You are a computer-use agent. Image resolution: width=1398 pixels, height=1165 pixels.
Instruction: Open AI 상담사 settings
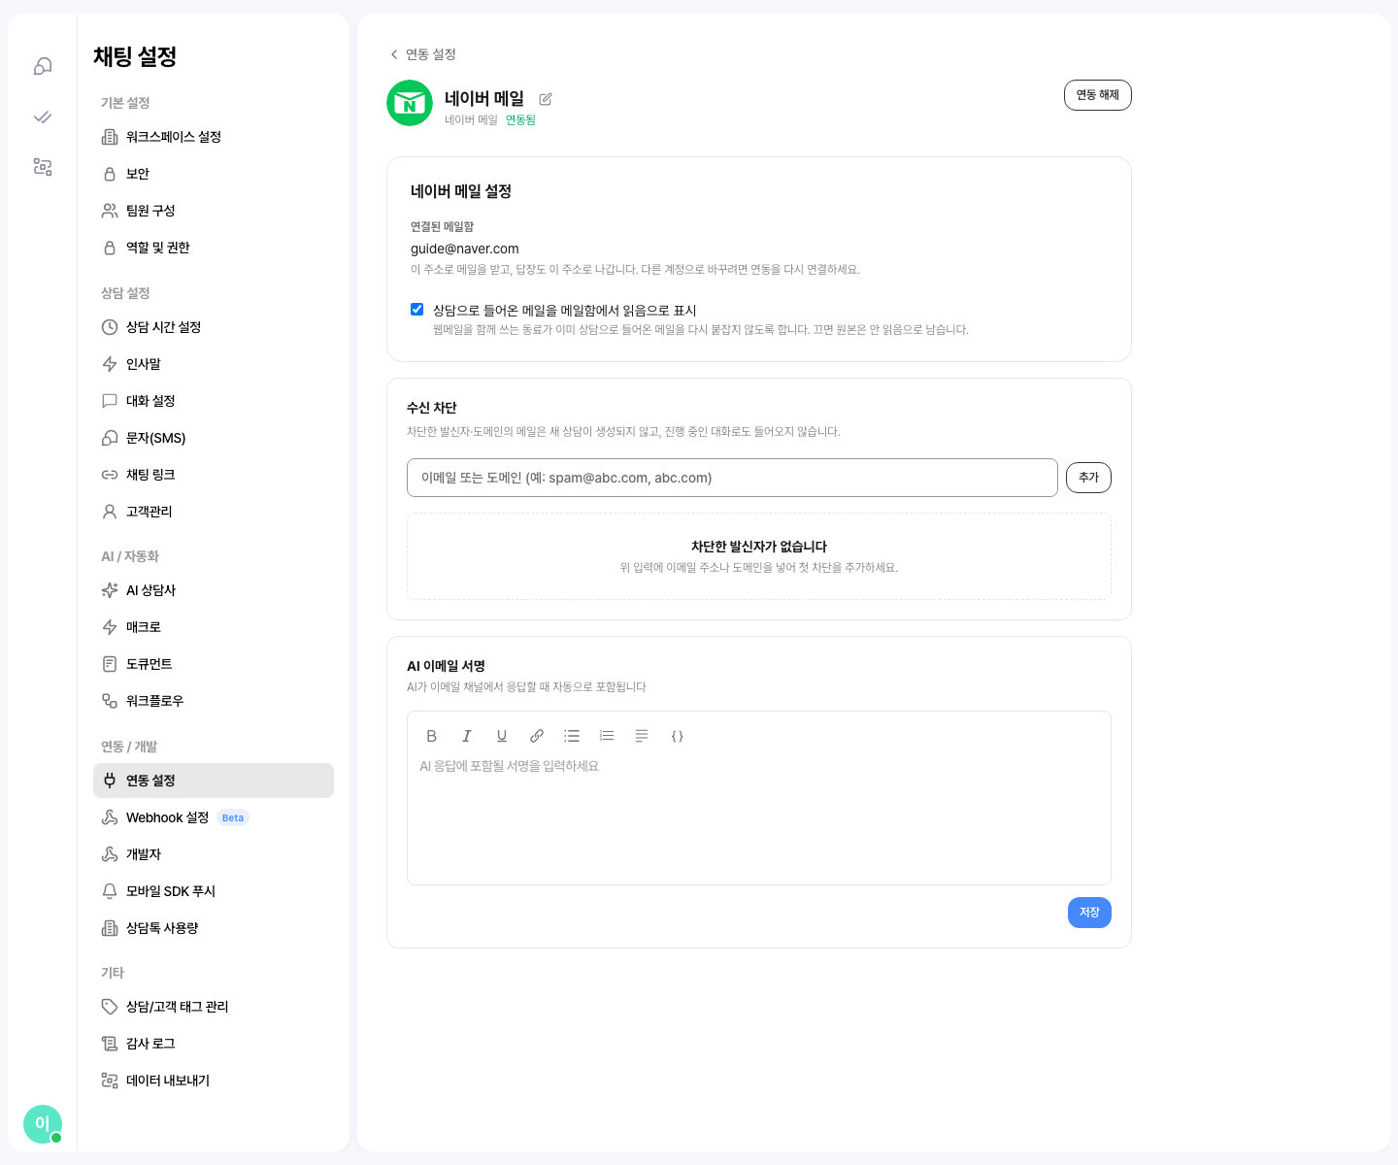(214, 590)
